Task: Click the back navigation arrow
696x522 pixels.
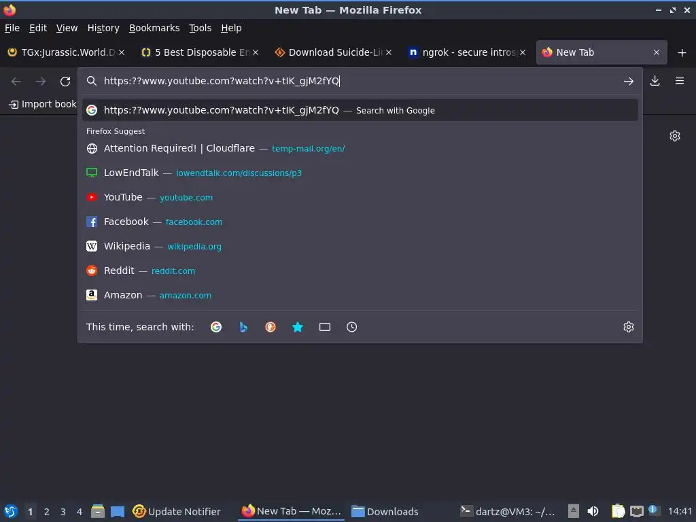Action: pos(16,82)
